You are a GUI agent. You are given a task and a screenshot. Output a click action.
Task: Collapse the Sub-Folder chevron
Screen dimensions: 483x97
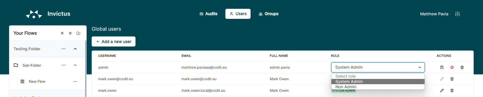pos(75,65)
